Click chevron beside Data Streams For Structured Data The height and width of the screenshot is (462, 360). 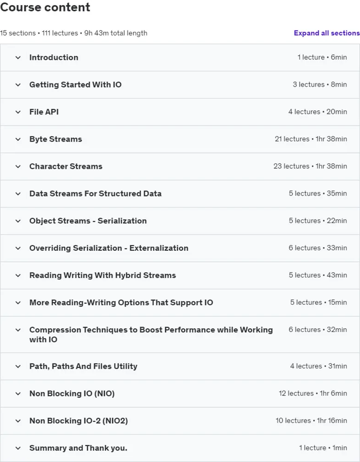click(x=18, y=194)
